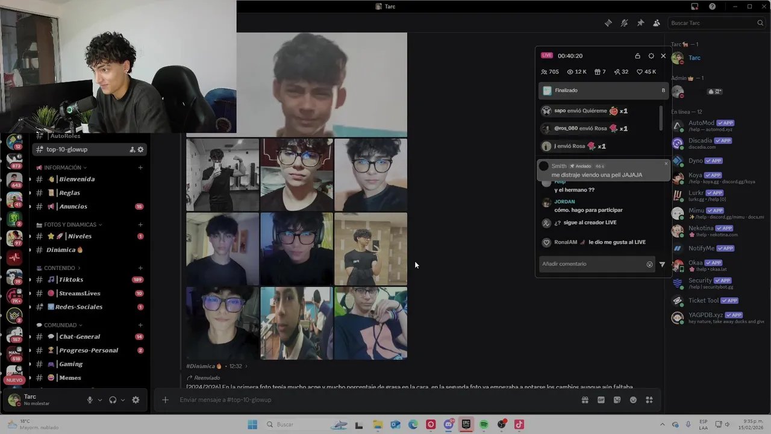771x434 pixels.
Task: Collapse the FOTOS Y DINAMICAS category
Action: [x=69, y=225]
